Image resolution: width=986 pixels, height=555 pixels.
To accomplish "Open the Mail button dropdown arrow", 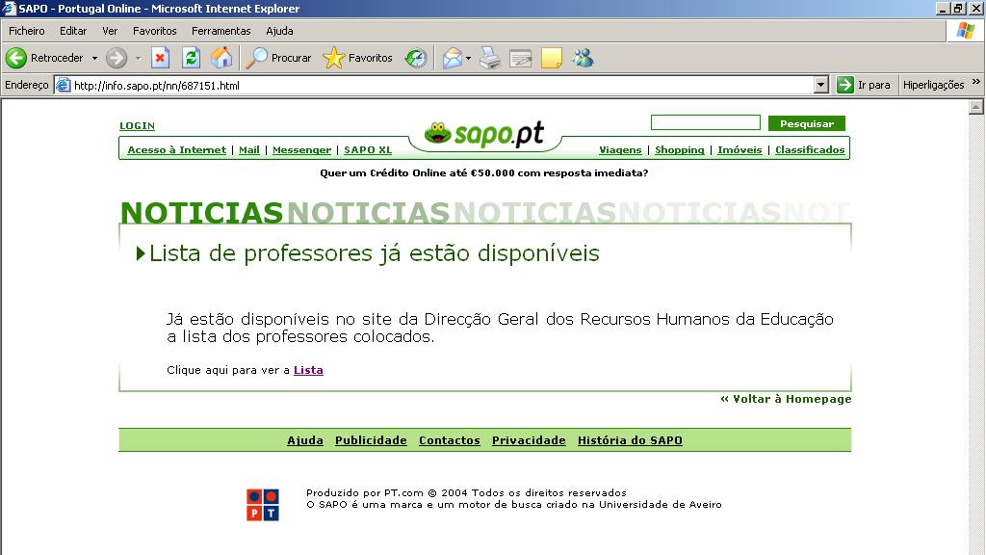I will (x=469, y=58).
